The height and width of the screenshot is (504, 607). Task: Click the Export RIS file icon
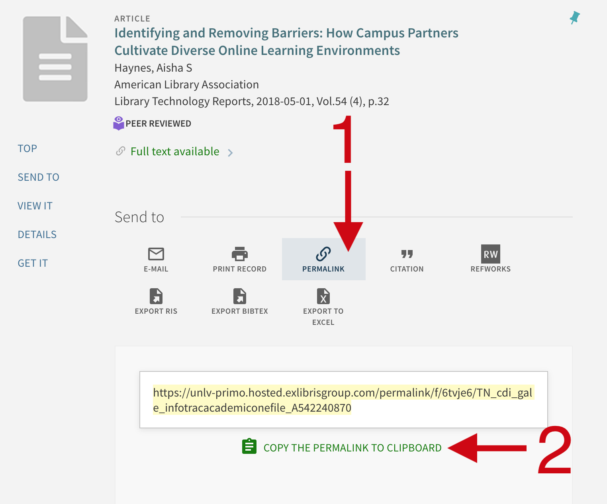coord(156,296)
